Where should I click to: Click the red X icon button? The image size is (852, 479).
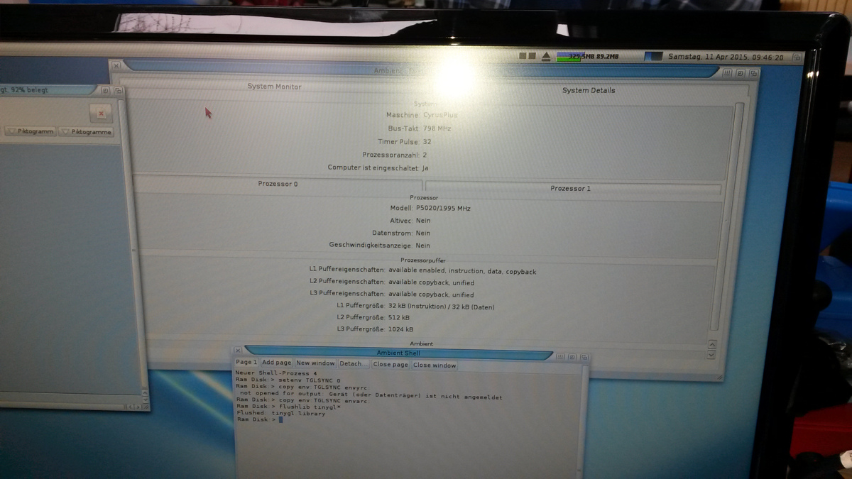(101, 113)
